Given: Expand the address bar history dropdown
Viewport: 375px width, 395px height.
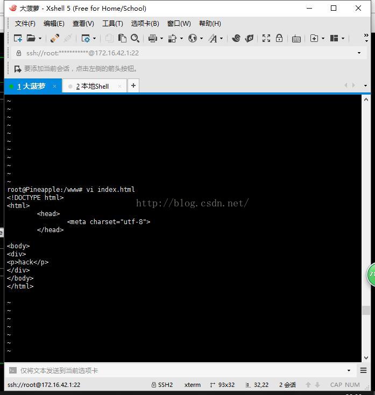Looking at the screenshot, I should (359, 53).
